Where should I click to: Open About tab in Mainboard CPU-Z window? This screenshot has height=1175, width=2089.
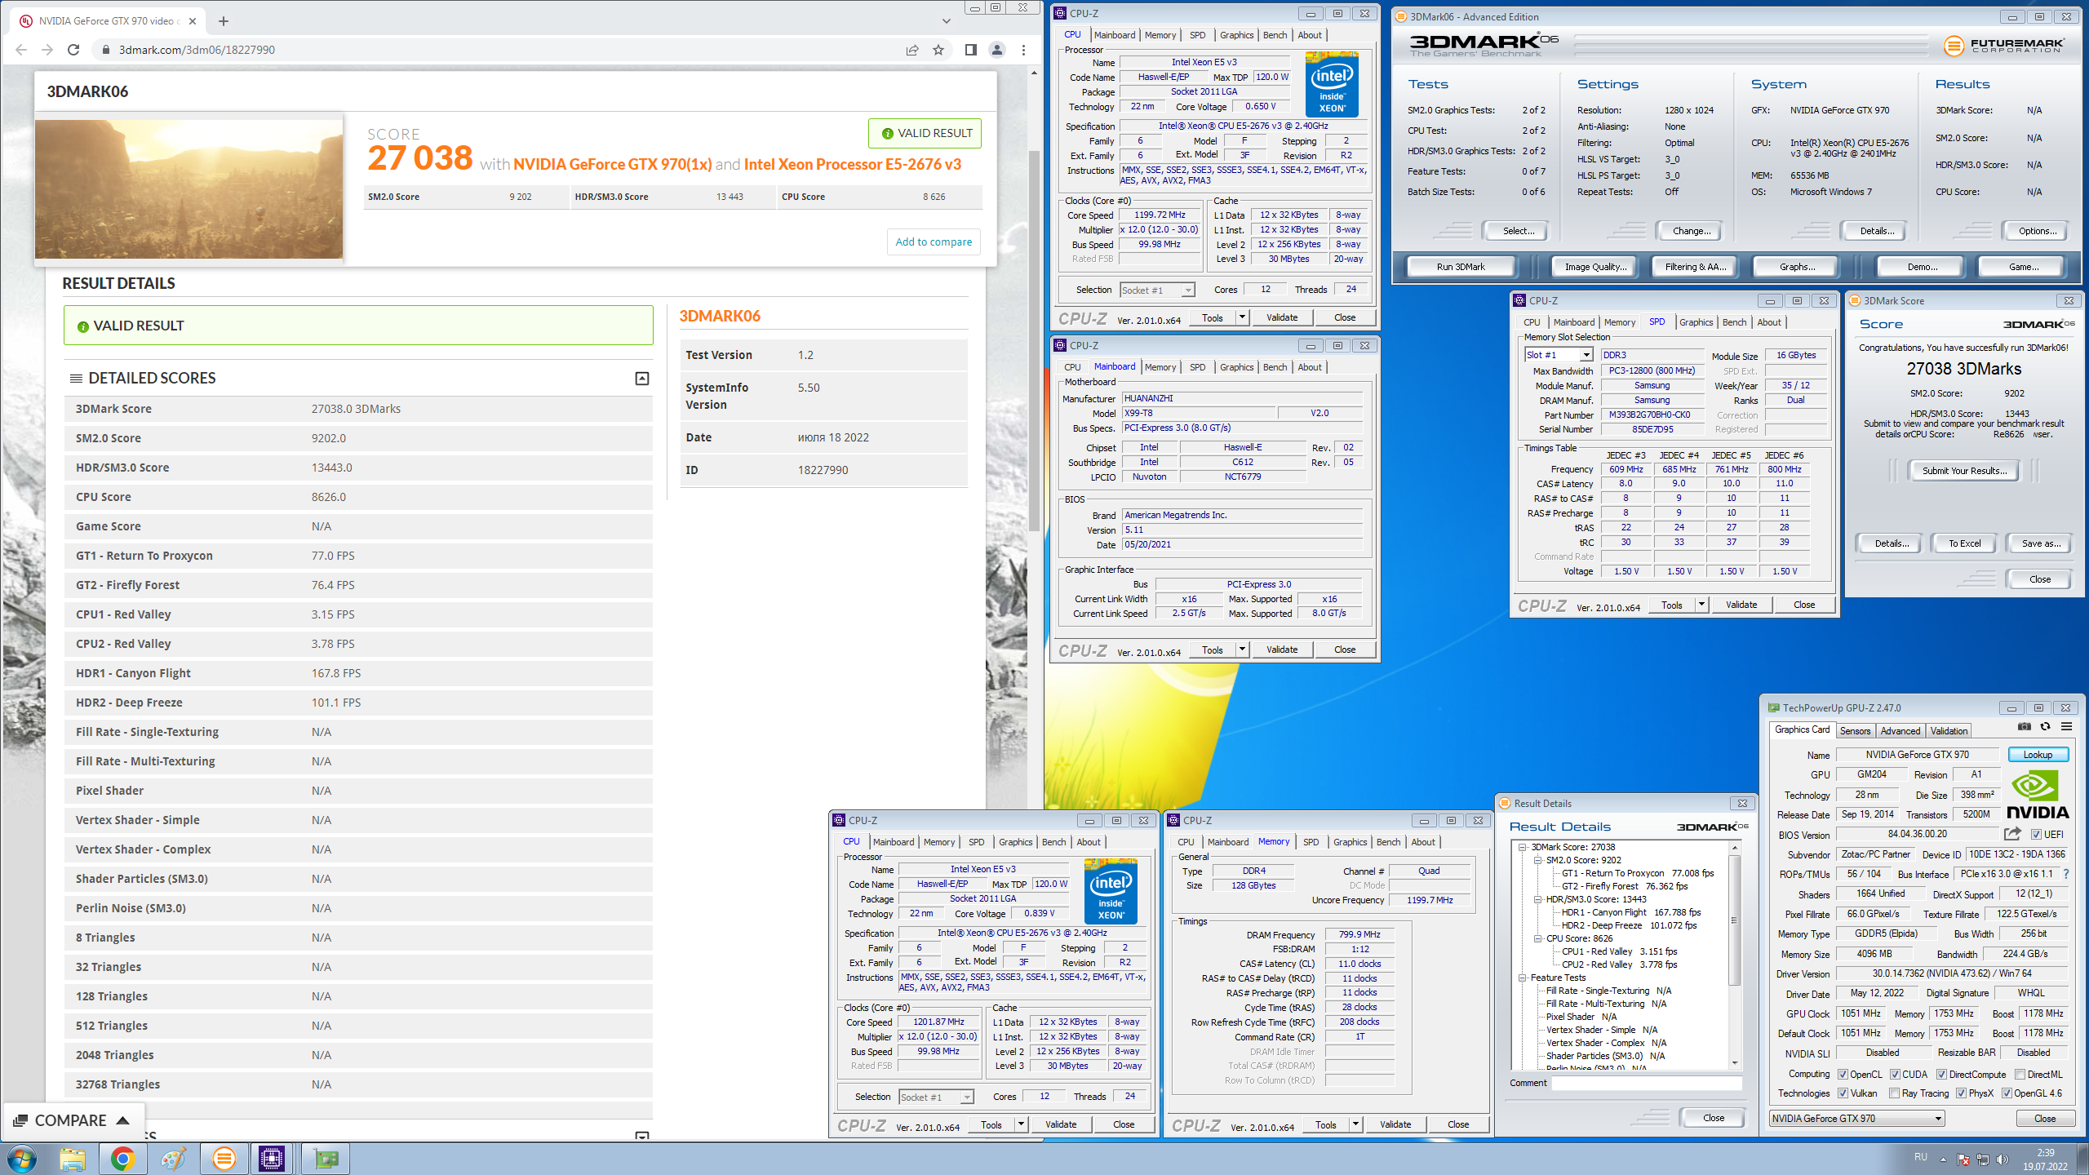[1310, 367]
